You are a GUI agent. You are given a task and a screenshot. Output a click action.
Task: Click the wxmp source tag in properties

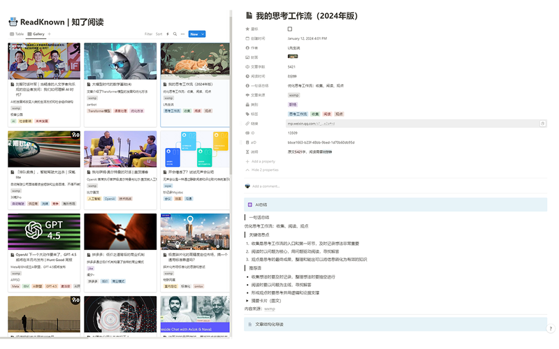click(x=293, y=95)
